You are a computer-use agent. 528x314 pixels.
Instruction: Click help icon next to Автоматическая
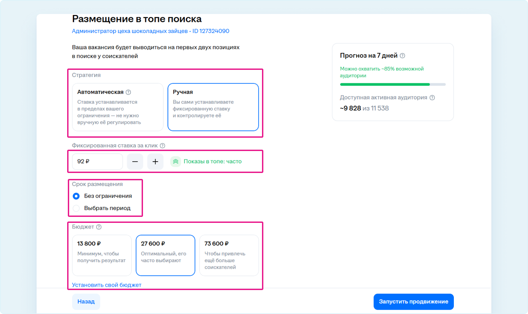128,92
